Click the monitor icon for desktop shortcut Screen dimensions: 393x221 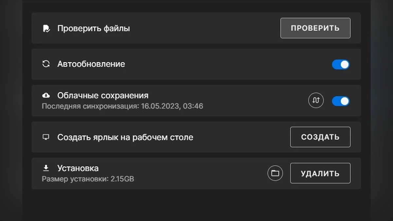[46, 137]
